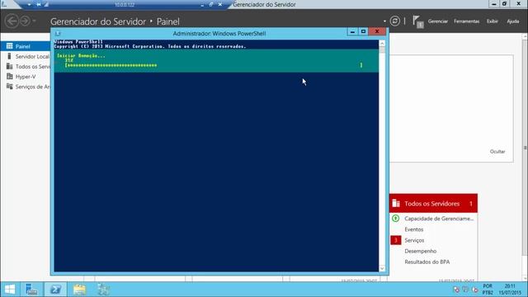Minimize the PowerShell window

click(352, 31)
